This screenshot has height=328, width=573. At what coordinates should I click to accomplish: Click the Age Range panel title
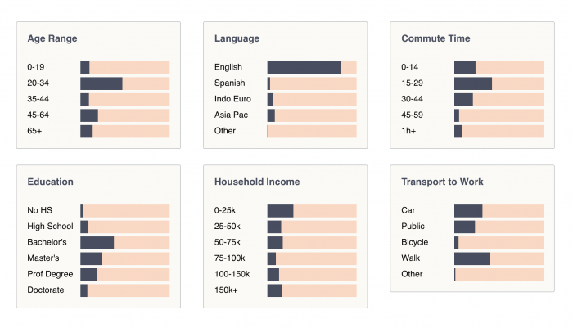pyautogui.click(x=52, y=38)
